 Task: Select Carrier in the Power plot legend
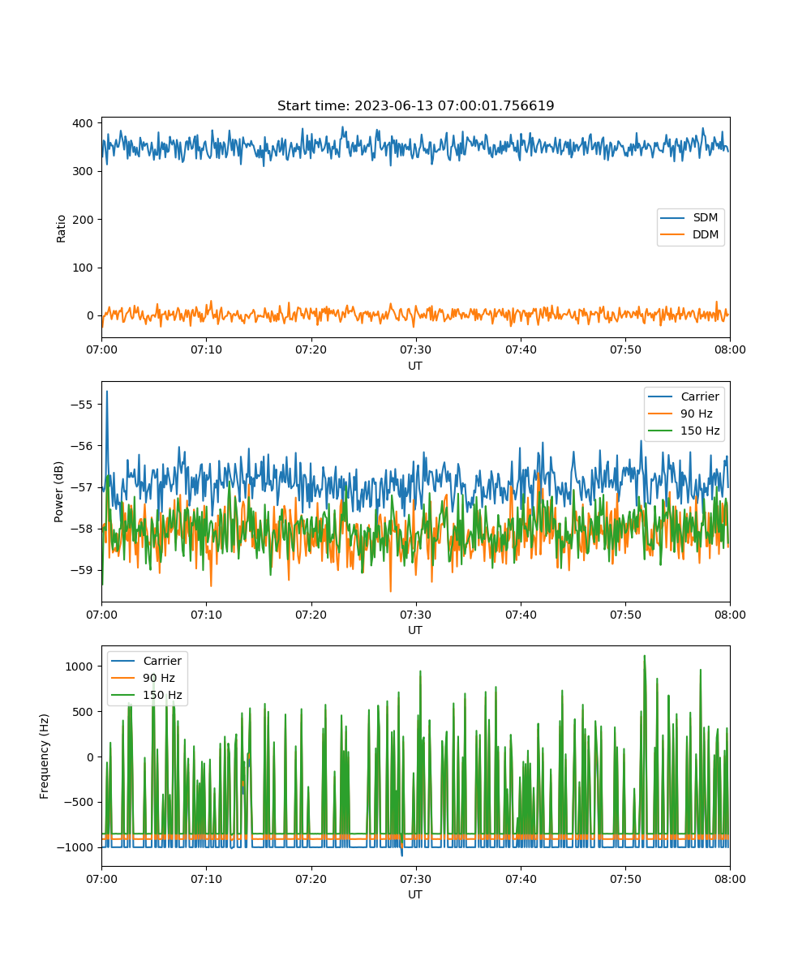(699, 396)
